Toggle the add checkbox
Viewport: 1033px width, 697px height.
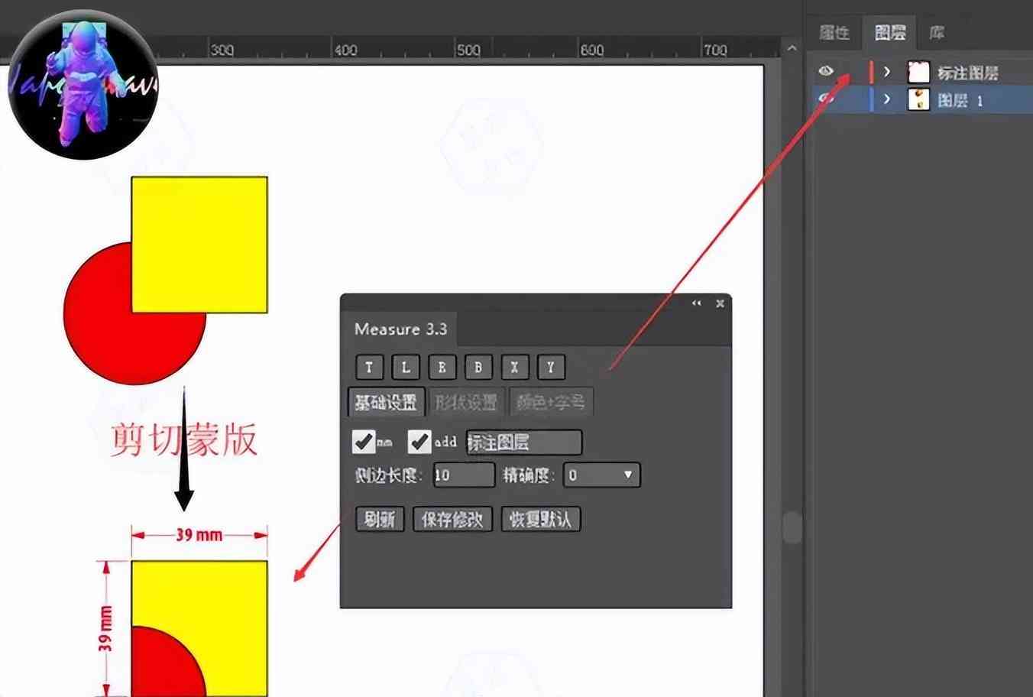pos(419,442)
